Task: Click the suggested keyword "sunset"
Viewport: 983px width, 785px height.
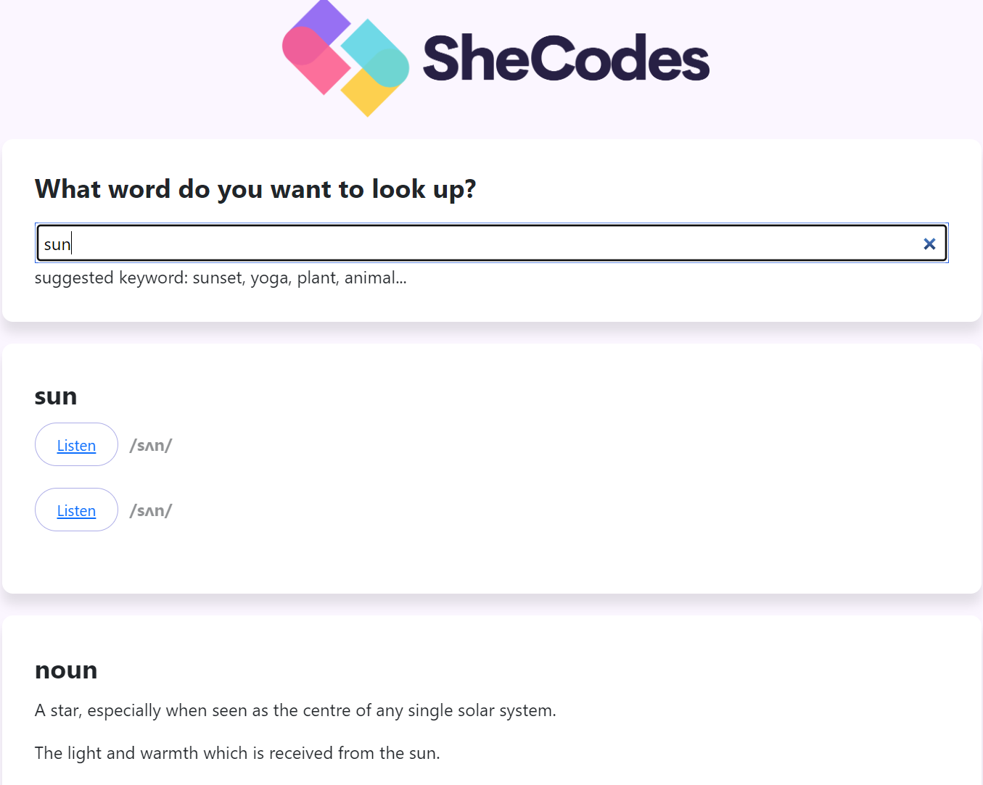Action: [x=218, y=278]
